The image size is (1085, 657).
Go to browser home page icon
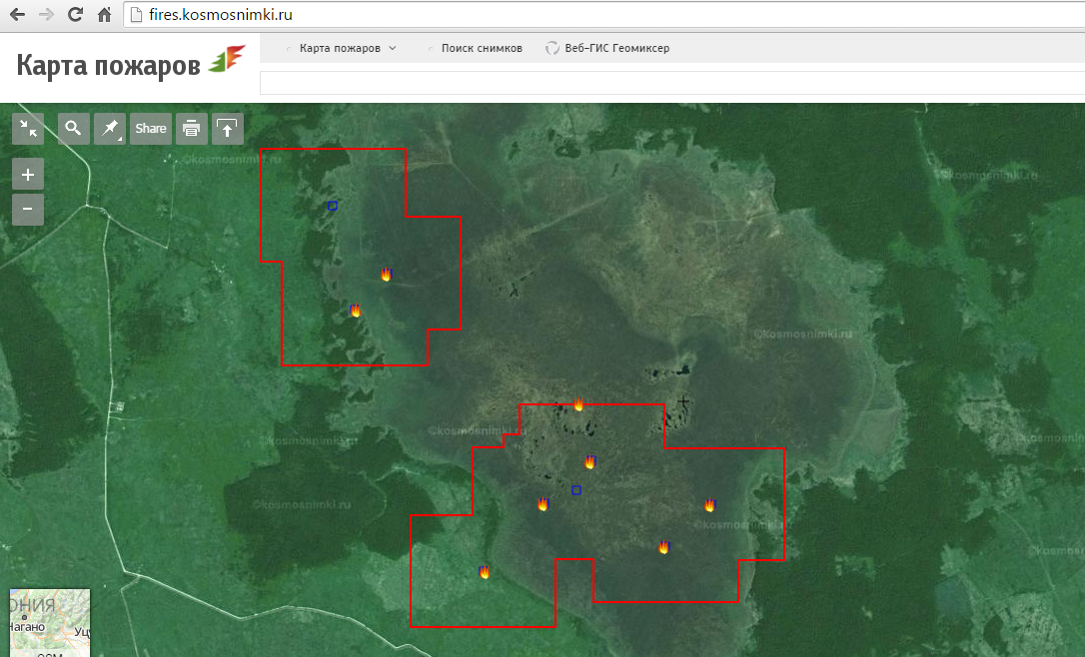point(104,15)
